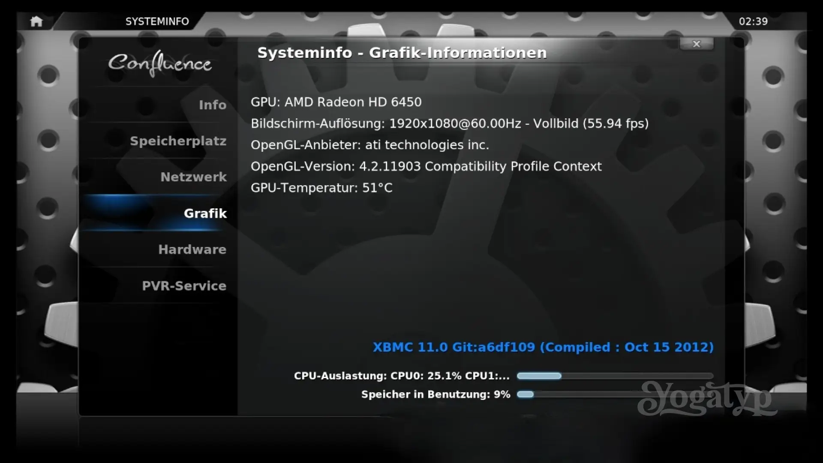The image size is (823, 463).
Task: Click the Confluence skin logo
Action: point(159,63)
